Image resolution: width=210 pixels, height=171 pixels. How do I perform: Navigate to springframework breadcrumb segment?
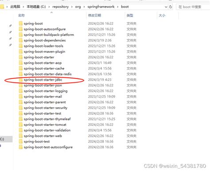tap(101, 7)
